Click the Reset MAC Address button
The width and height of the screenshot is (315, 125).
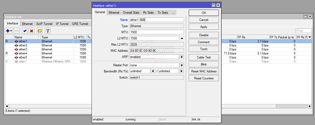[x=204, y=71]
